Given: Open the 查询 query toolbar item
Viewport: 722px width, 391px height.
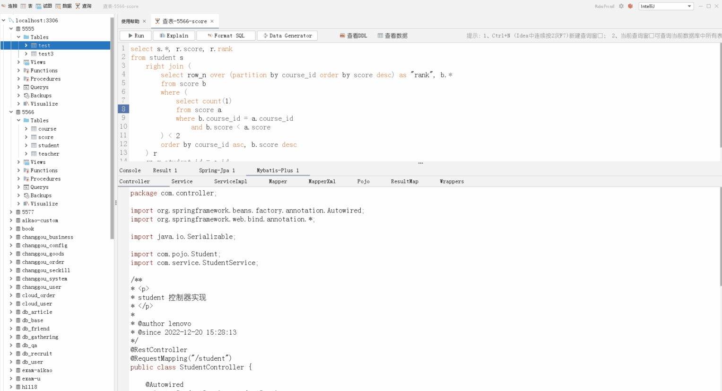Looking at the screenshot, I should 83,6.
